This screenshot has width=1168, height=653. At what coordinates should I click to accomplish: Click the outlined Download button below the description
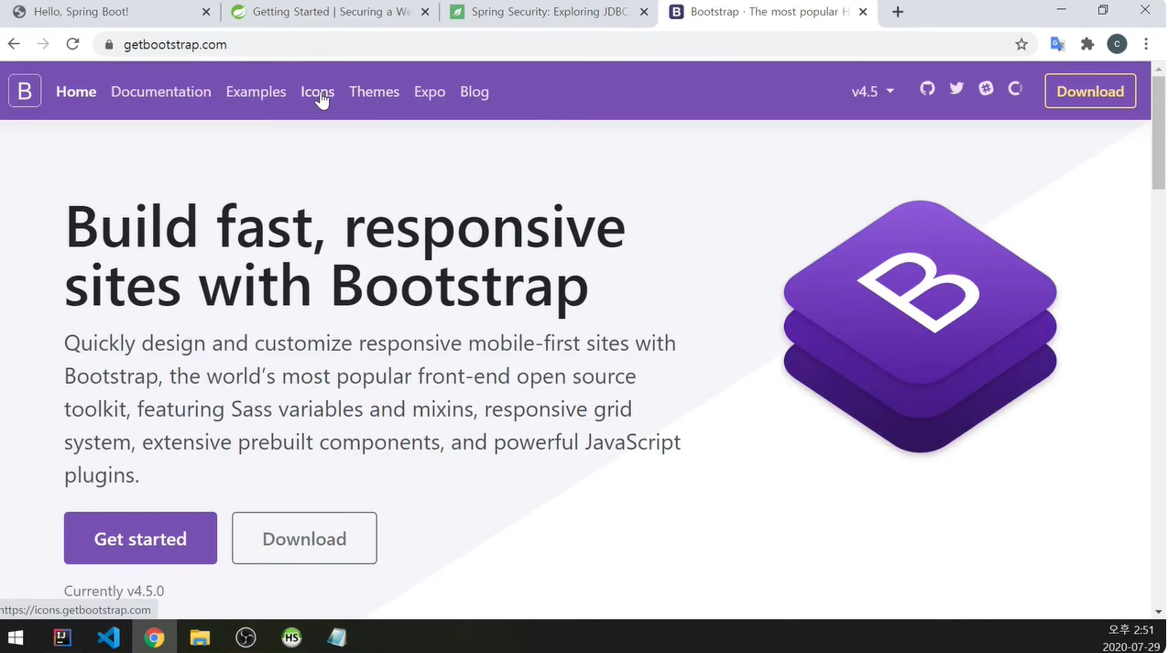pos(304,539)
